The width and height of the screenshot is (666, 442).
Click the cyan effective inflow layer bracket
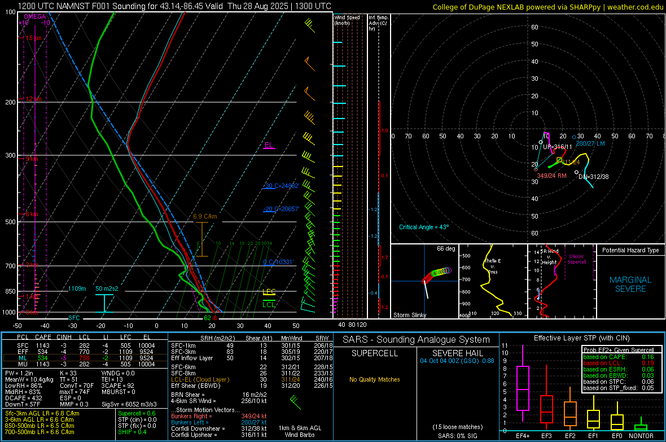(104, 303)
